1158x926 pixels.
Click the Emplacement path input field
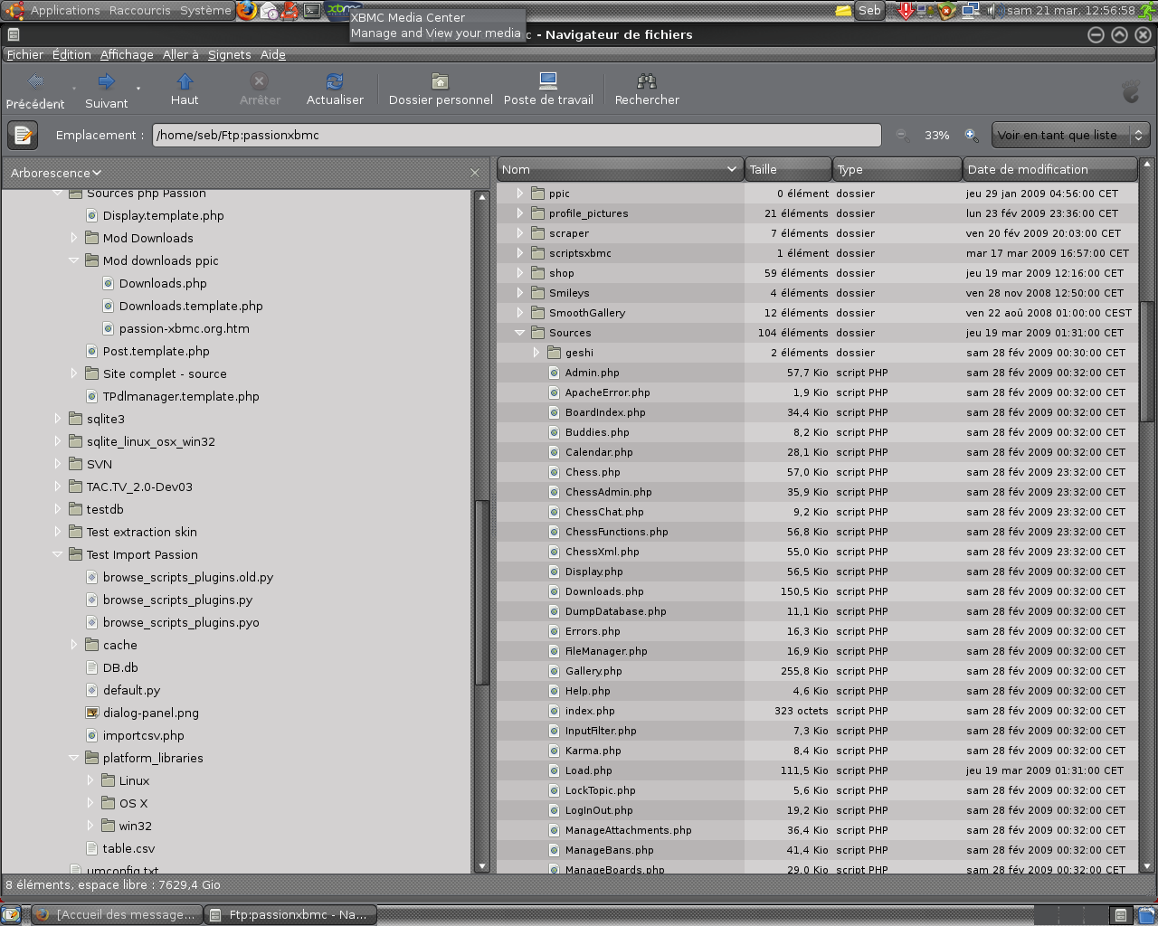[x=516, y=135]
